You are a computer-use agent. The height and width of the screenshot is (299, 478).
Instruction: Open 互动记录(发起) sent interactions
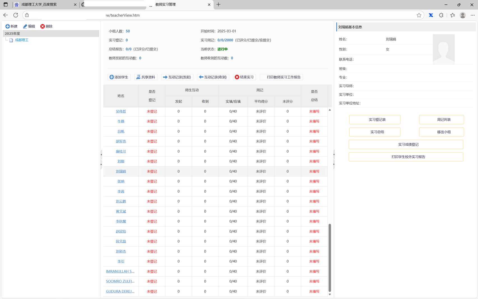coord(177,77)
